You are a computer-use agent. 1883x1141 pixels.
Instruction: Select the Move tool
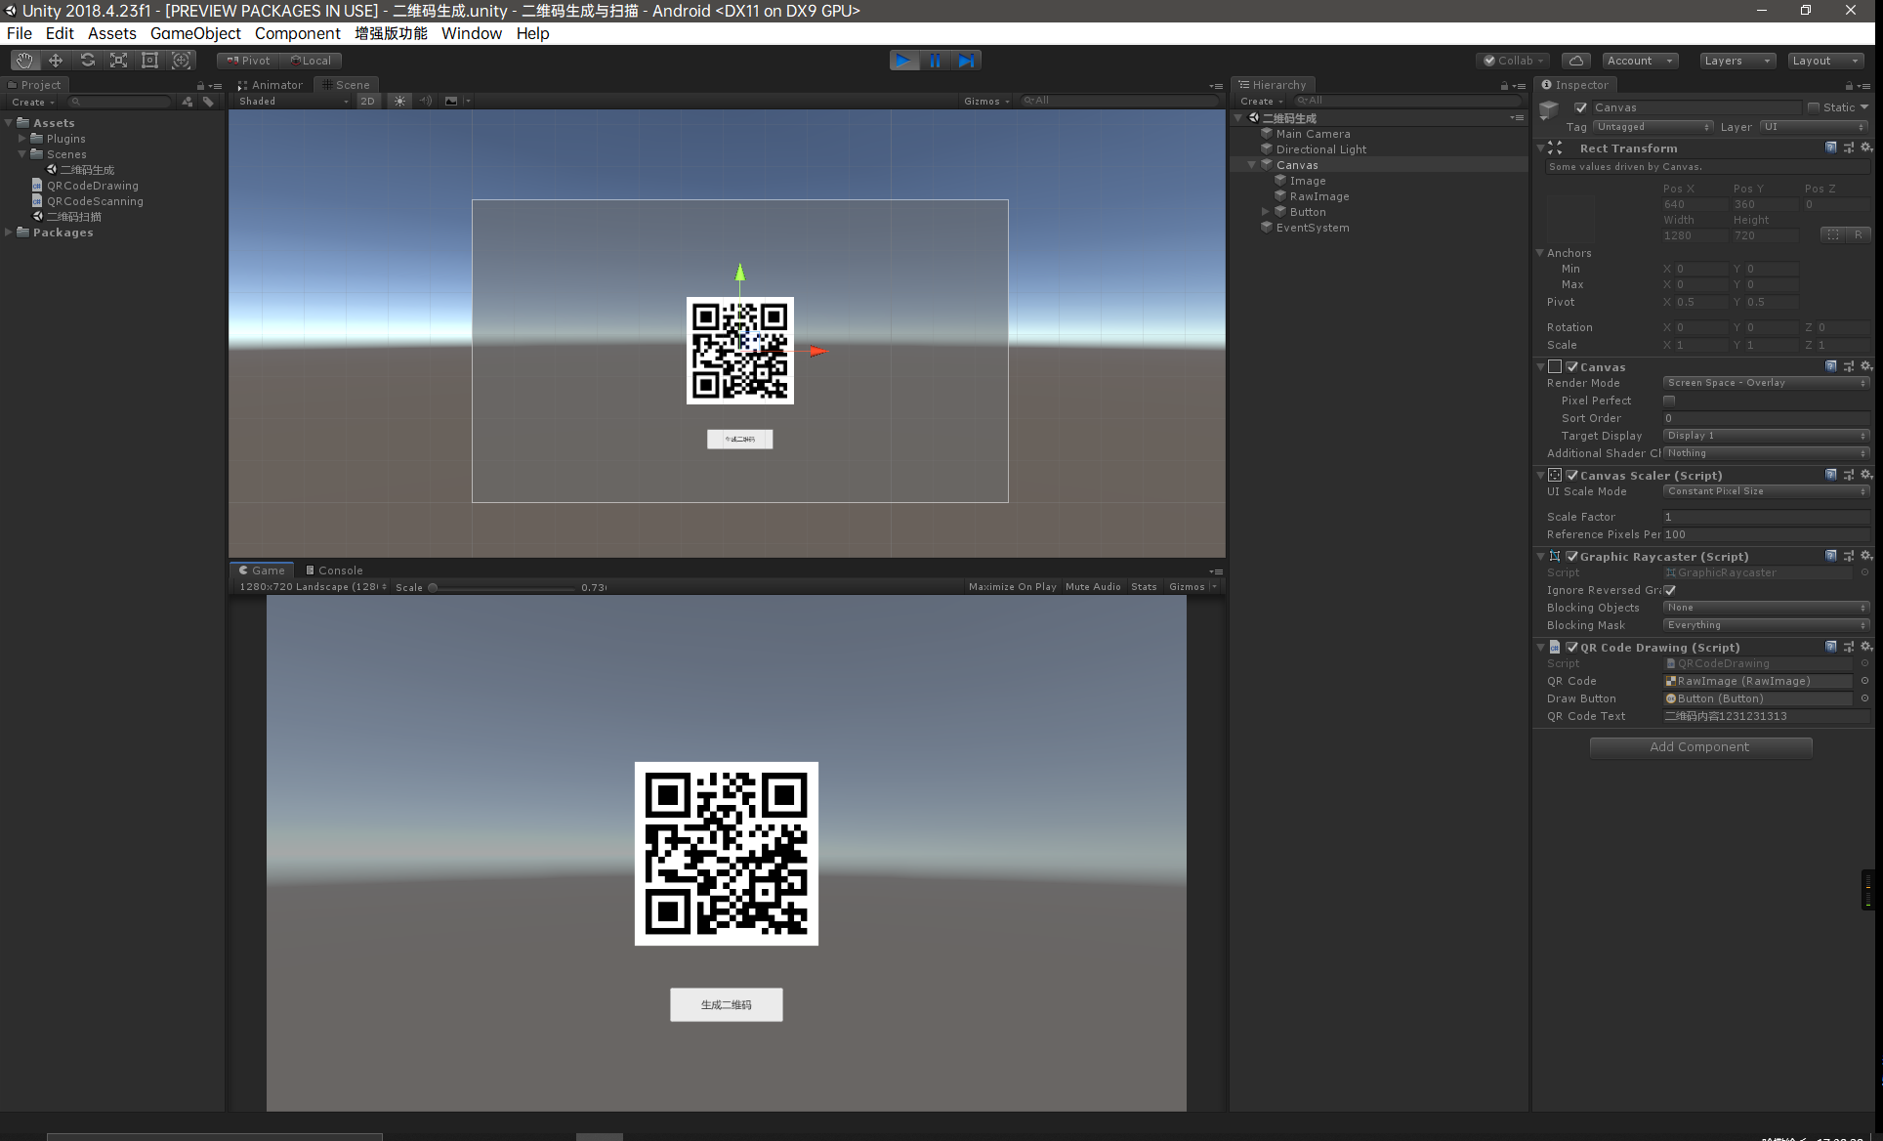click(x=55, y=60)
